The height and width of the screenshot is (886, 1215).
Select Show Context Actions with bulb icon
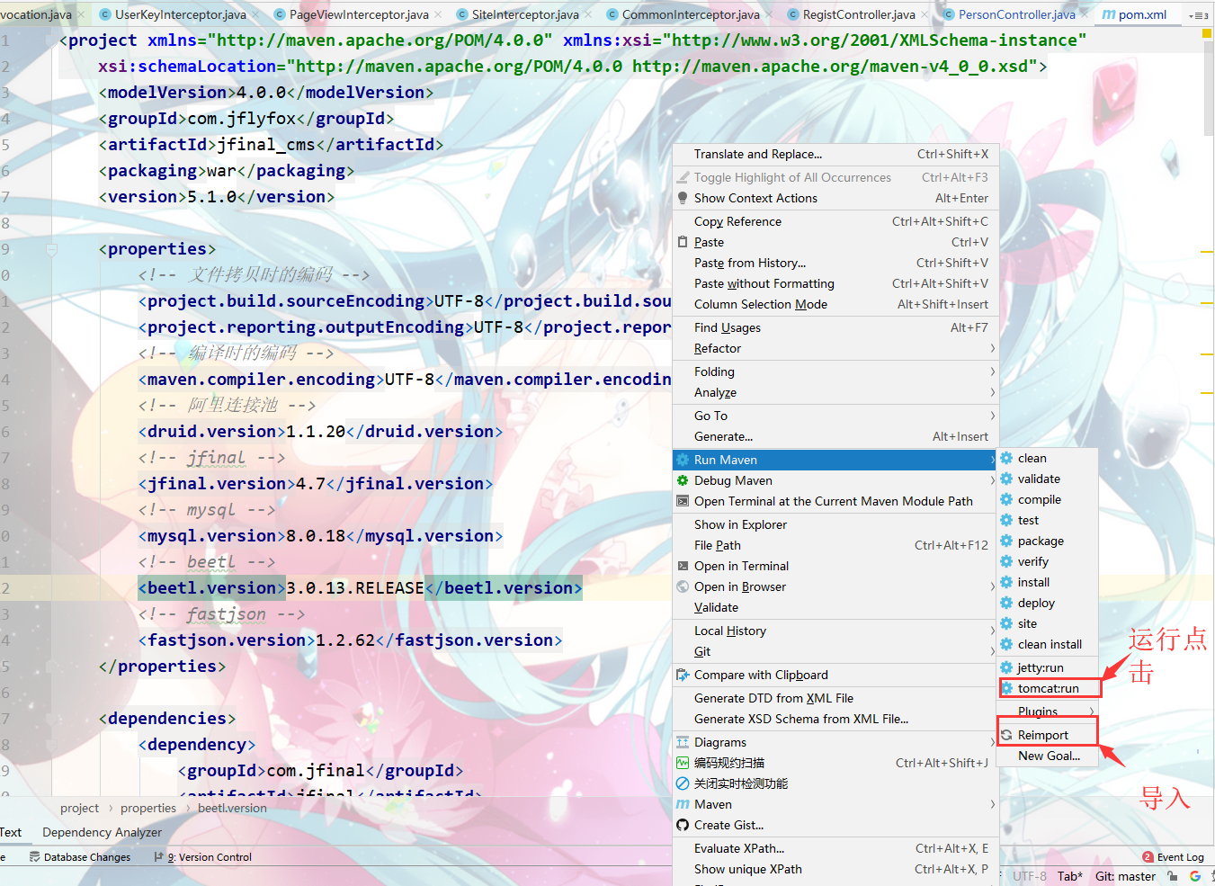[835, 198]
